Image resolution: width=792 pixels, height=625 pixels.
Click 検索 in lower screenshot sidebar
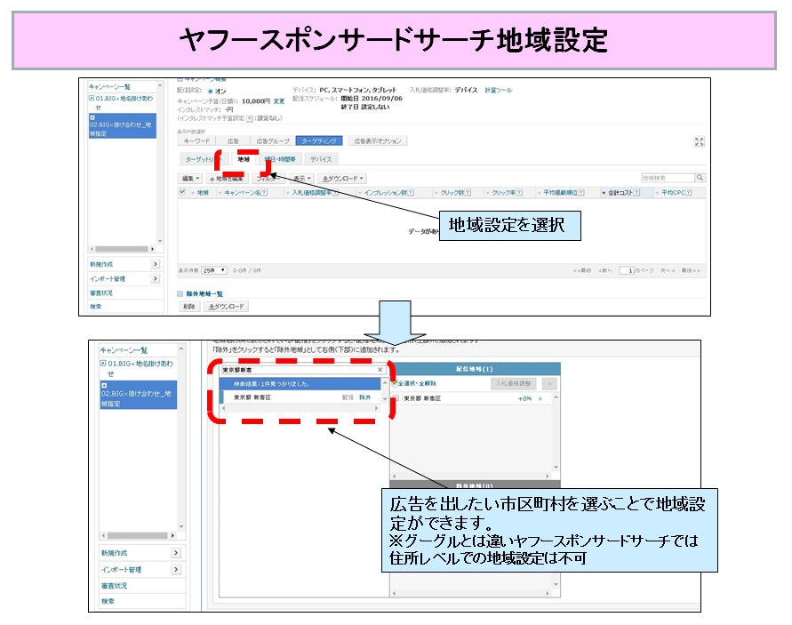click(x=108, y=601)
